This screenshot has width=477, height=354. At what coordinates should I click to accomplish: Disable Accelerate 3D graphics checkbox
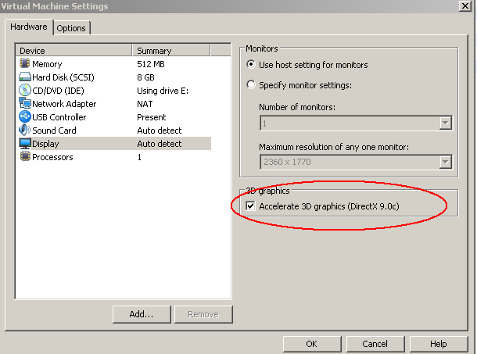point(250,206)
